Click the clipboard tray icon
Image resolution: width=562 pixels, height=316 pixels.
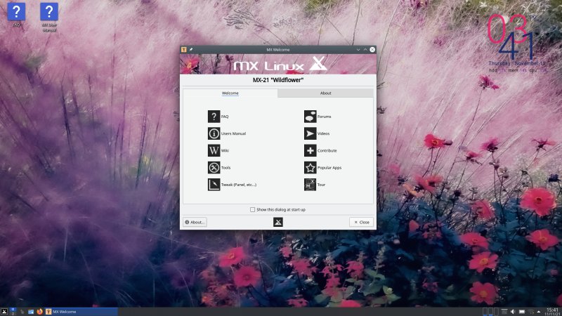click(504, 312)
